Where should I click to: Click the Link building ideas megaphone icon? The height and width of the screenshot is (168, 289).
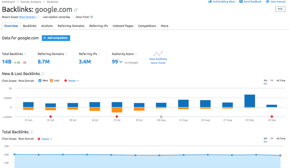click(210, 2)
